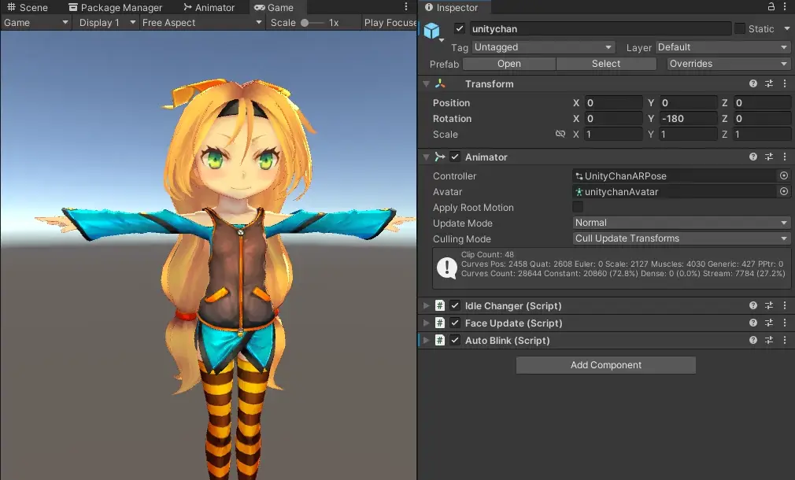
Task: Click the Face Update script icon
Action: tap(439, 323)
